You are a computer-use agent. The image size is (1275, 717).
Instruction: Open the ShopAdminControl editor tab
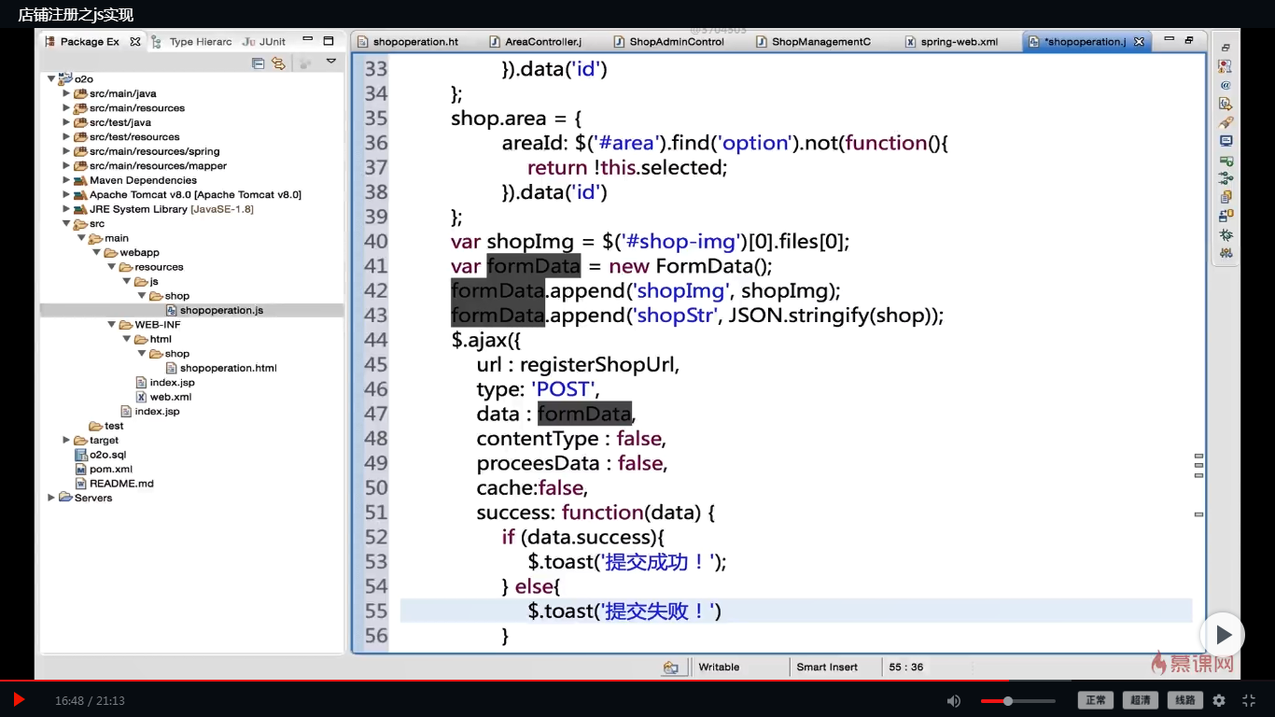pyautogui.click(x=668, y=42)
